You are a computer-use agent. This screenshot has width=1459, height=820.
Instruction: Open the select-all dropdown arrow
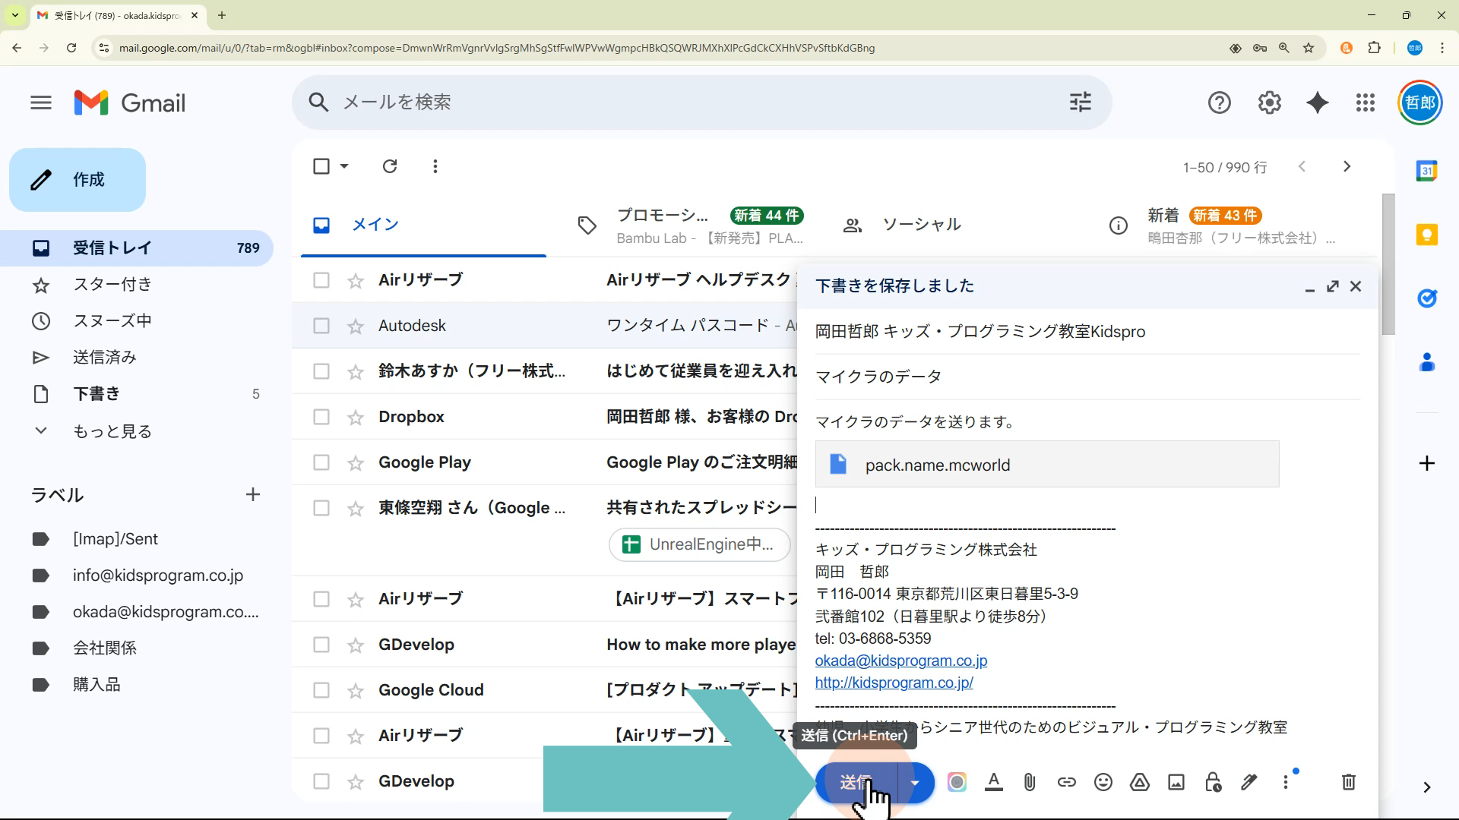[x=344, y=166]
